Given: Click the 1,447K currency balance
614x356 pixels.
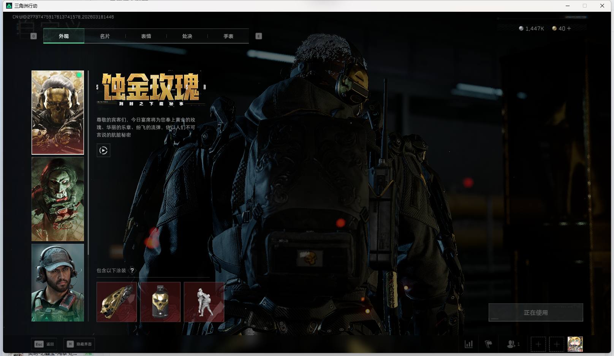Looking at the screenshot, I should pyautogui.click(x=535, y=28).
